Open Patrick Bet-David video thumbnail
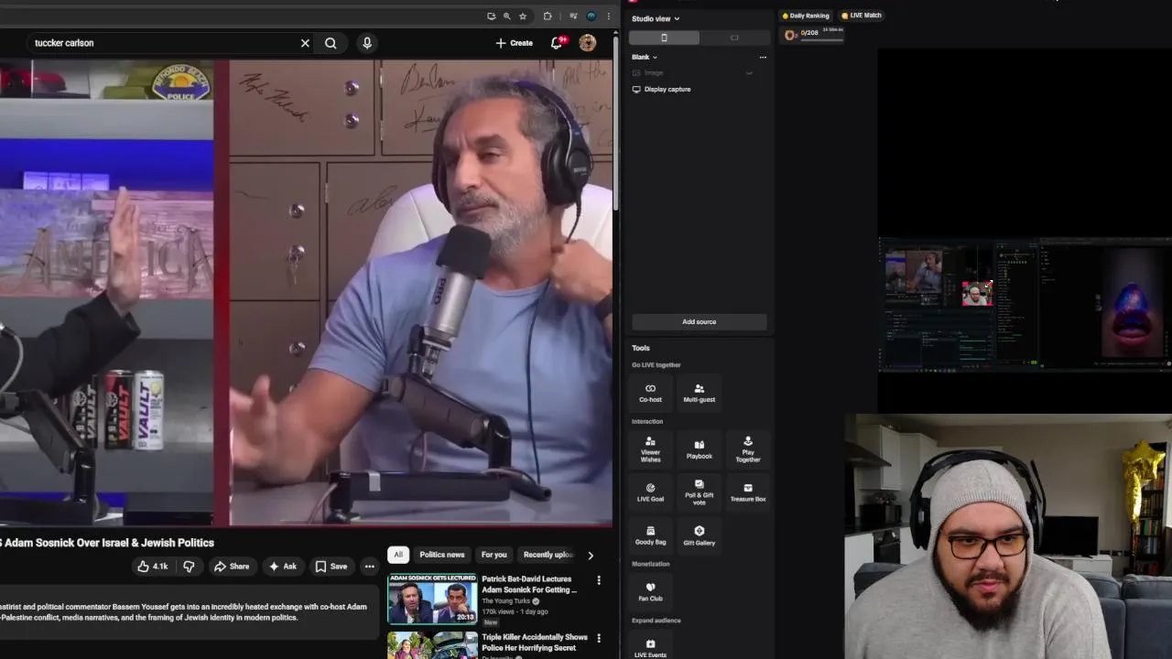Screen dimensions: 1172x659 coord(432,599)
